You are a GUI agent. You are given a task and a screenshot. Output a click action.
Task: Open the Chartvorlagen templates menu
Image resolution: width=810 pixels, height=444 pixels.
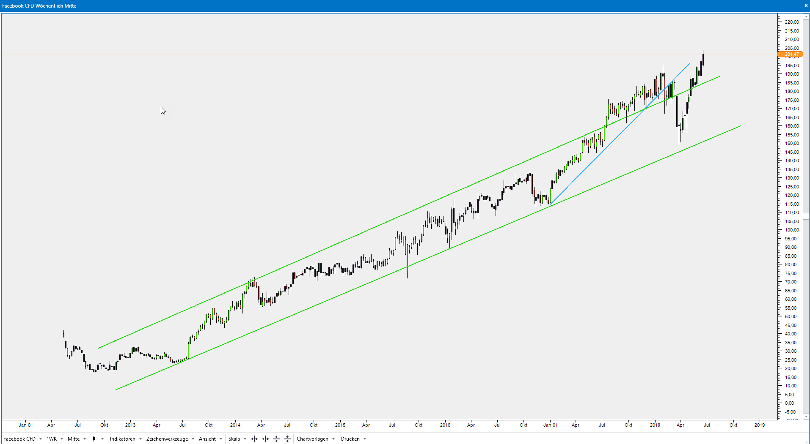pyautogui.click(x=316, y=439)
